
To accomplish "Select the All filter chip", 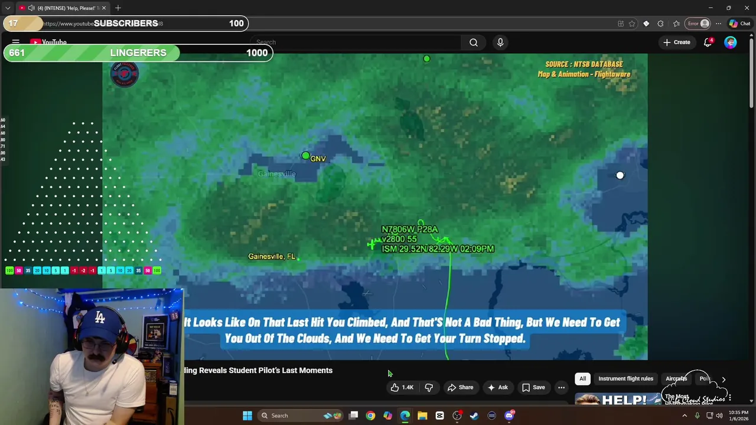I will pyautogui.click(x=582, y=378).
